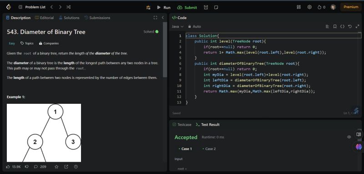Image resolution: width=364 pixels, height=174 pixels.
Task: Dislike the problem thumbs-down icon
Action: [x=27, y=167]
